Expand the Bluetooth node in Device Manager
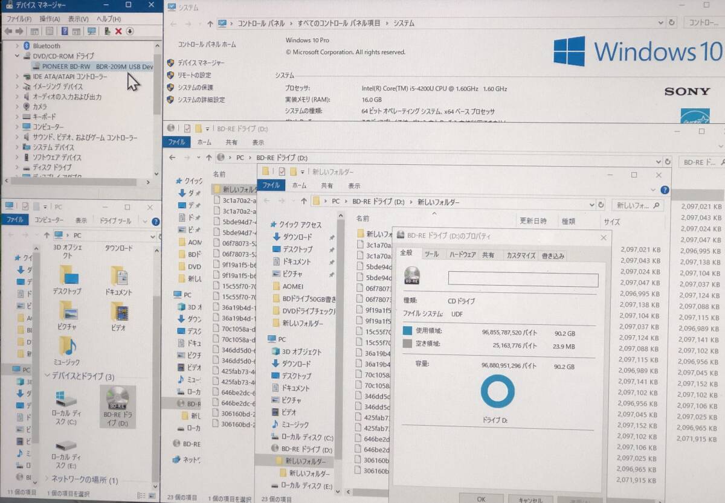This screenshot has height=503, width=725. (17, 46)
